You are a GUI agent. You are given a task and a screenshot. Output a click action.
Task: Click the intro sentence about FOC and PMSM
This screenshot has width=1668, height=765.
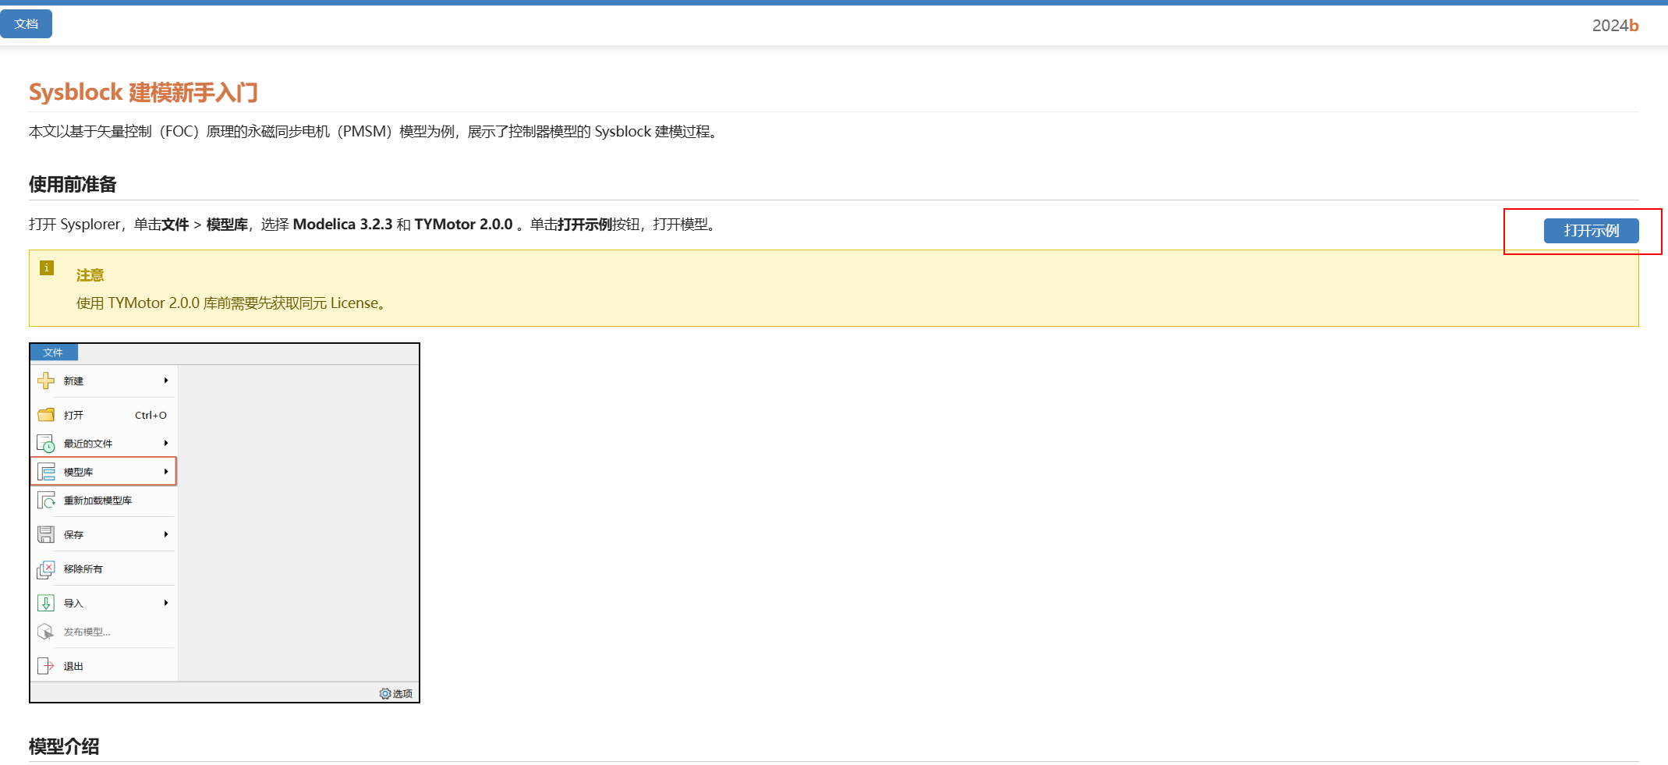tap(374, 132)
